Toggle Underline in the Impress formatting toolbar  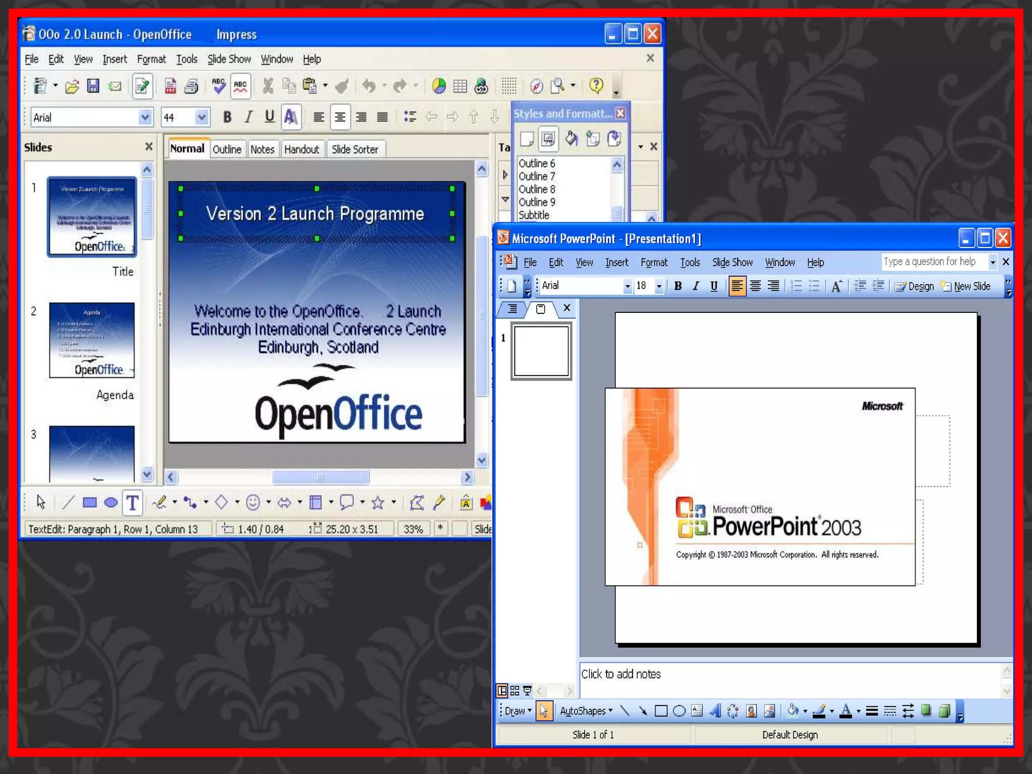(x=270, y=117)
